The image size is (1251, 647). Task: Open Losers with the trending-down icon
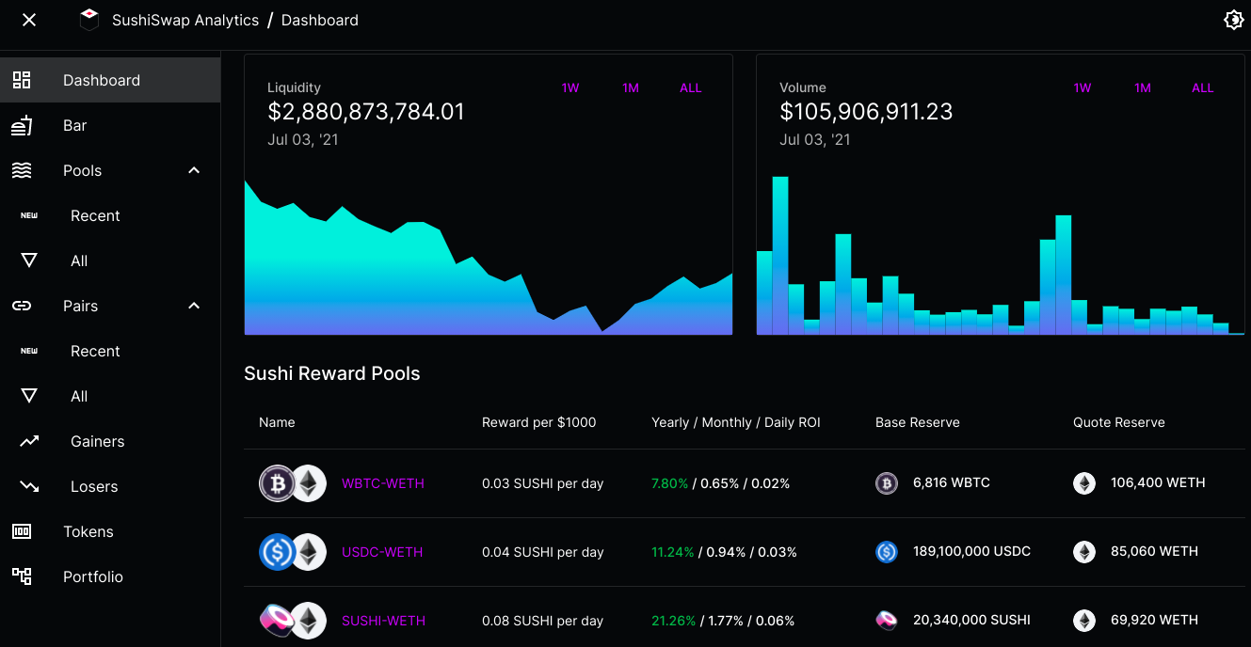29,486
